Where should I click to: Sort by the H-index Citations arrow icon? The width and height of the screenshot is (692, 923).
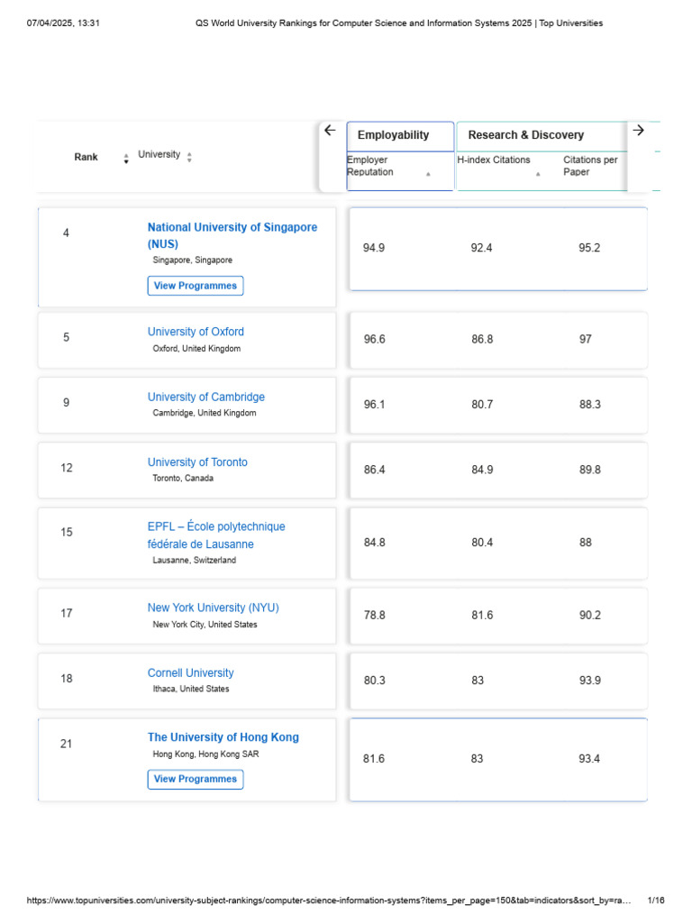538,174
